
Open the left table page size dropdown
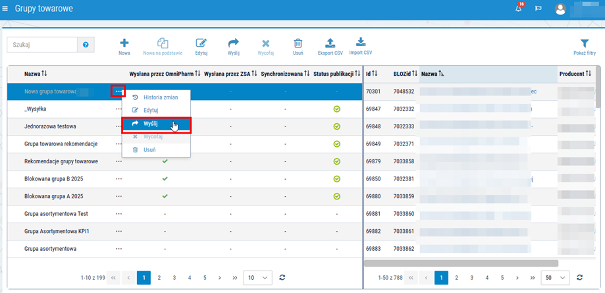coord(258,277)
